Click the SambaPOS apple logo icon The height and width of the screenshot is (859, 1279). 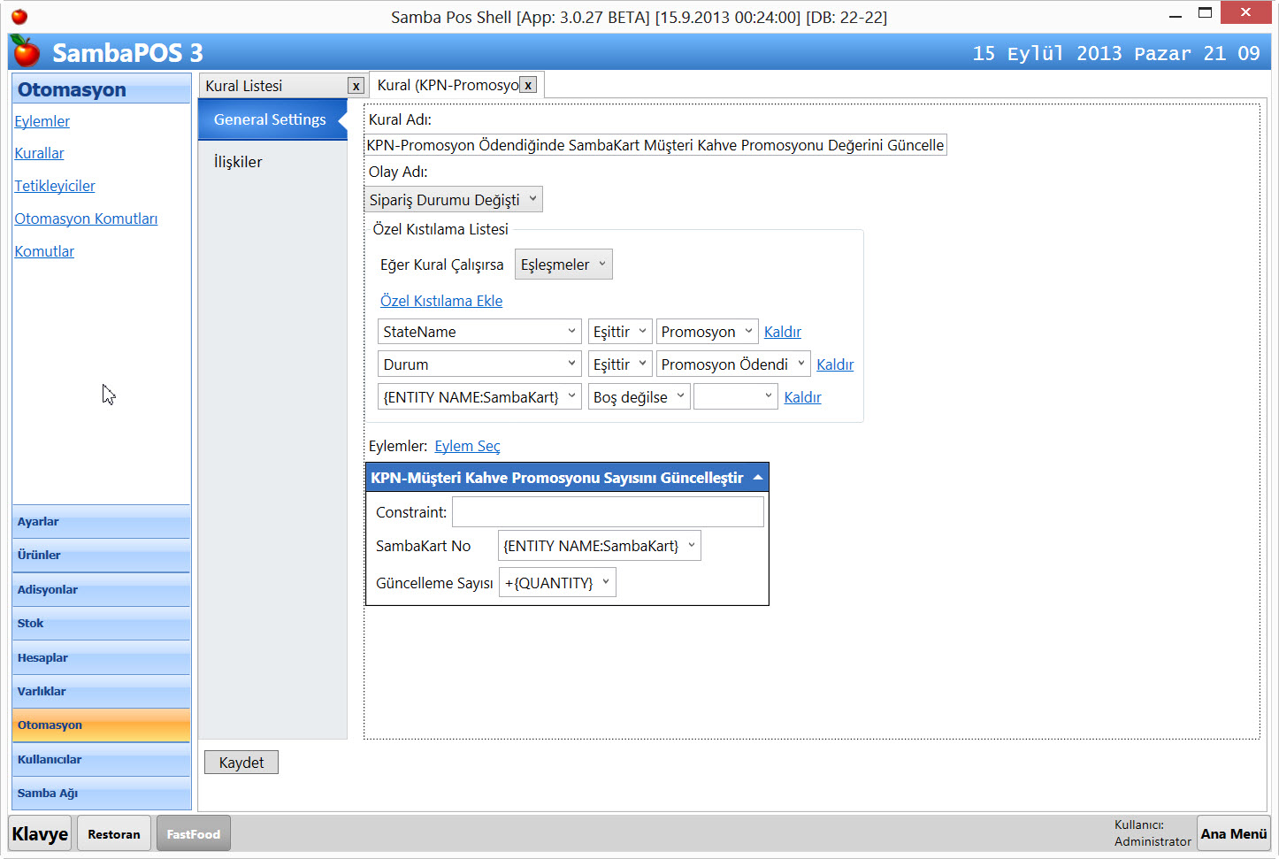click(26, 52)
